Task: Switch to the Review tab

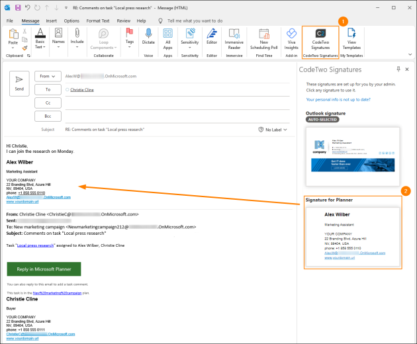Action: pos(124,21)
